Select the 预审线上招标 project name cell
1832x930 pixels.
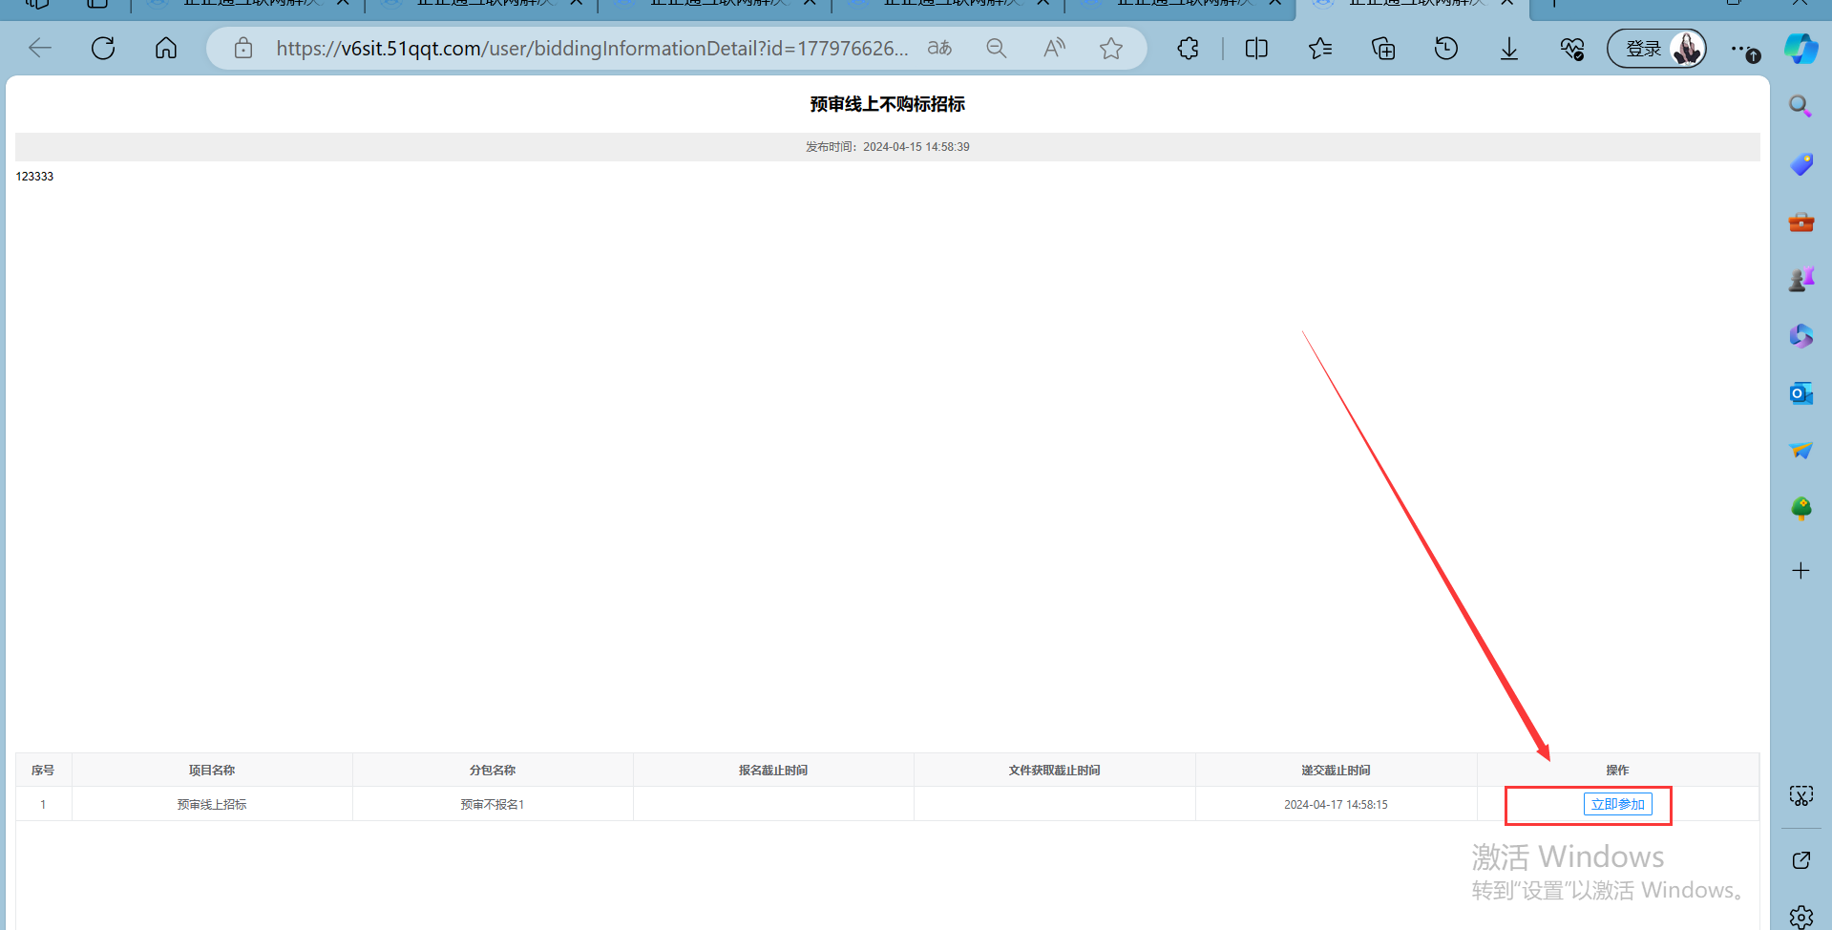[x=212, y=804]
